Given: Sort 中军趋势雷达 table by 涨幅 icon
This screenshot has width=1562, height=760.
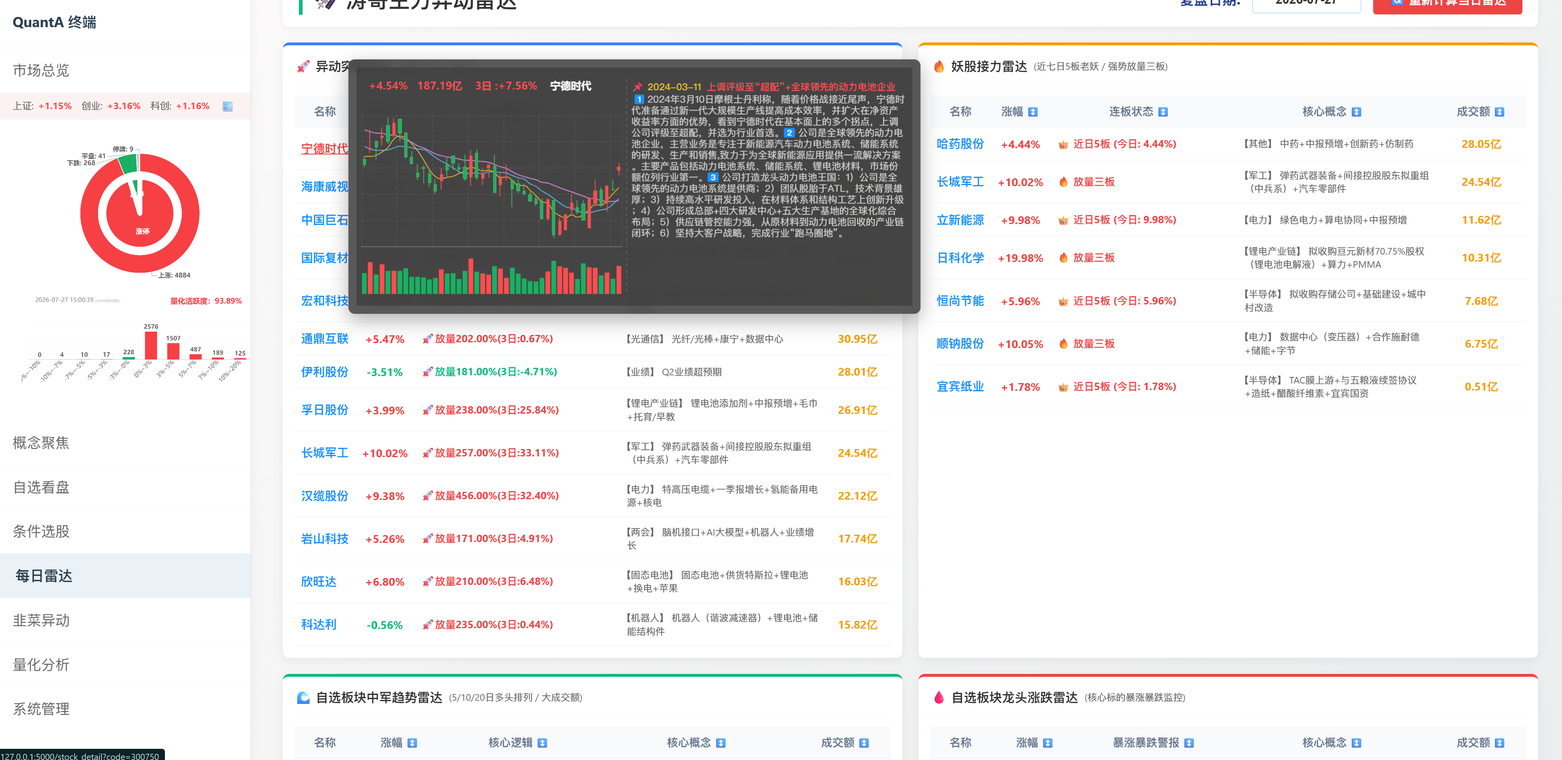Looking at the screenshot, I should tap(412, 743).
